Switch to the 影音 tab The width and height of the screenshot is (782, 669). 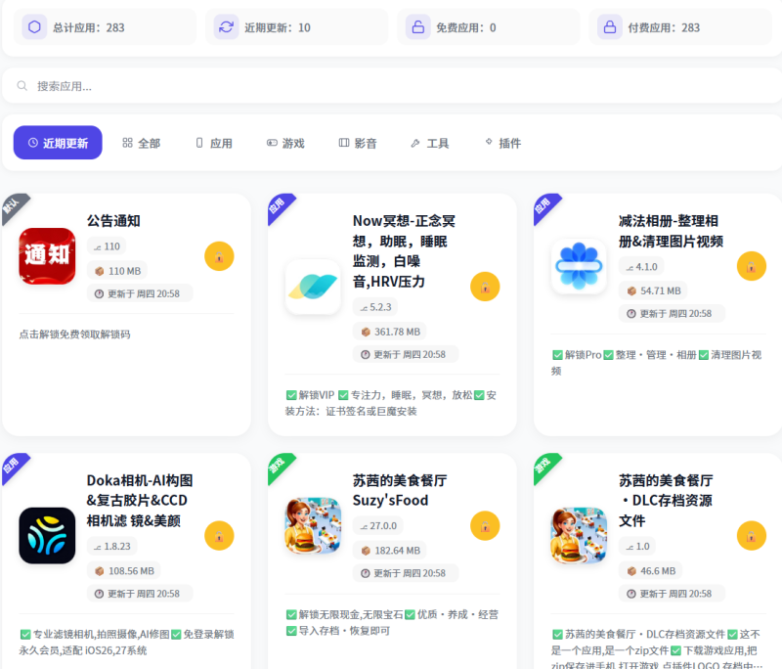tap(358, 143)
